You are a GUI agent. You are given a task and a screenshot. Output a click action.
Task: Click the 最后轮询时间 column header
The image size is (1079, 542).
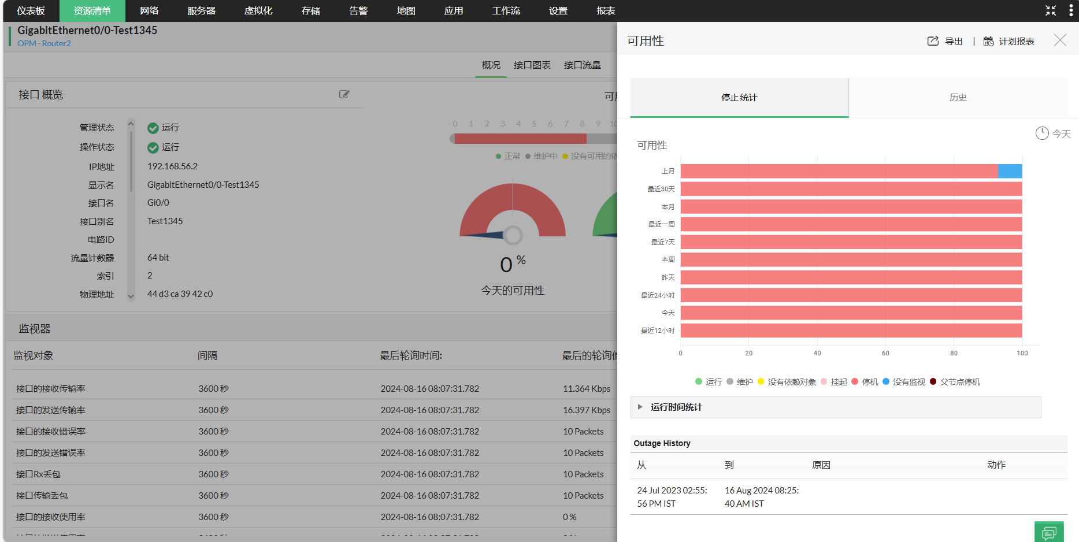pos(411,355)
